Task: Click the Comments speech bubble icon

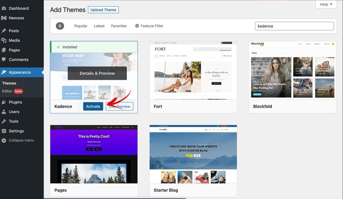Action: [x=4, y=60]
